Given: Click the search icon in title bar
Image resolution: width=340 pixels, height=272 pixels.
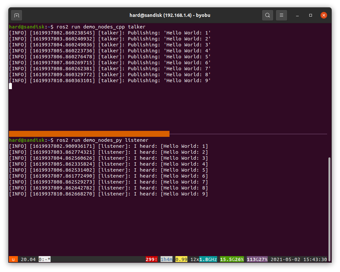Looking at the screenshot, I should [x=267, y=15].
